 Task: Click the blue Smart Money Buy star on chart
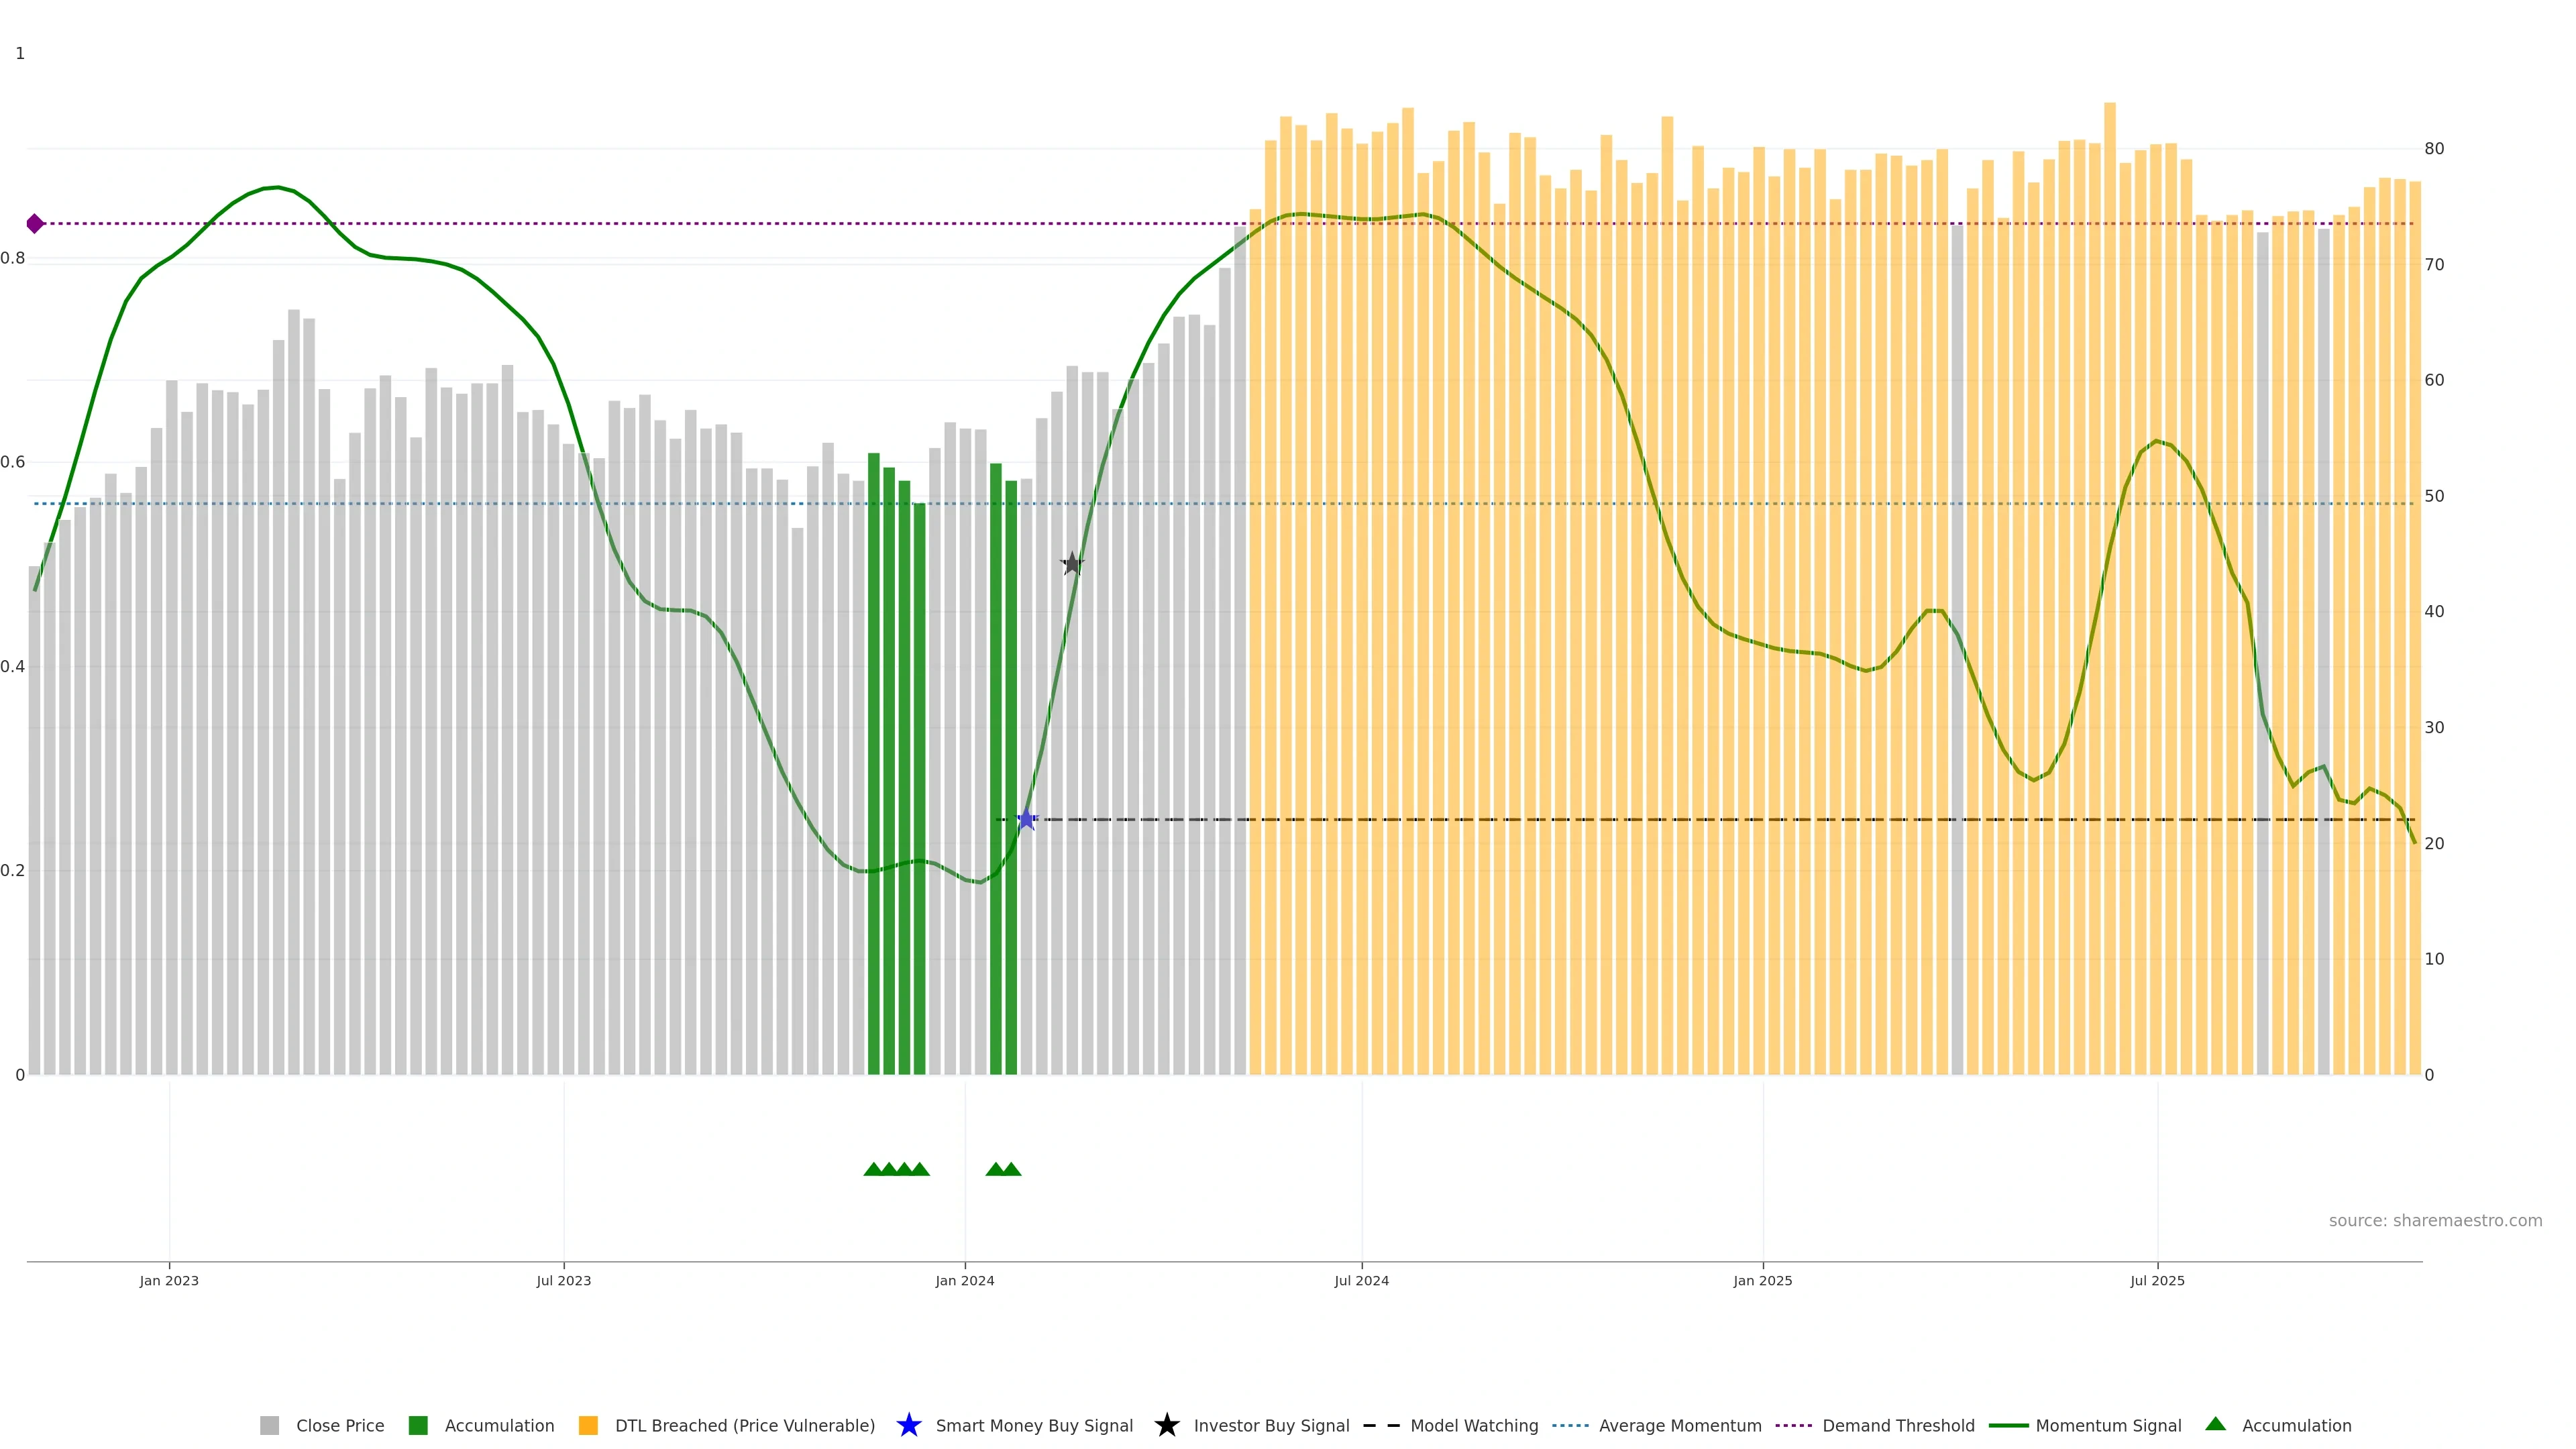point(1026,819)
